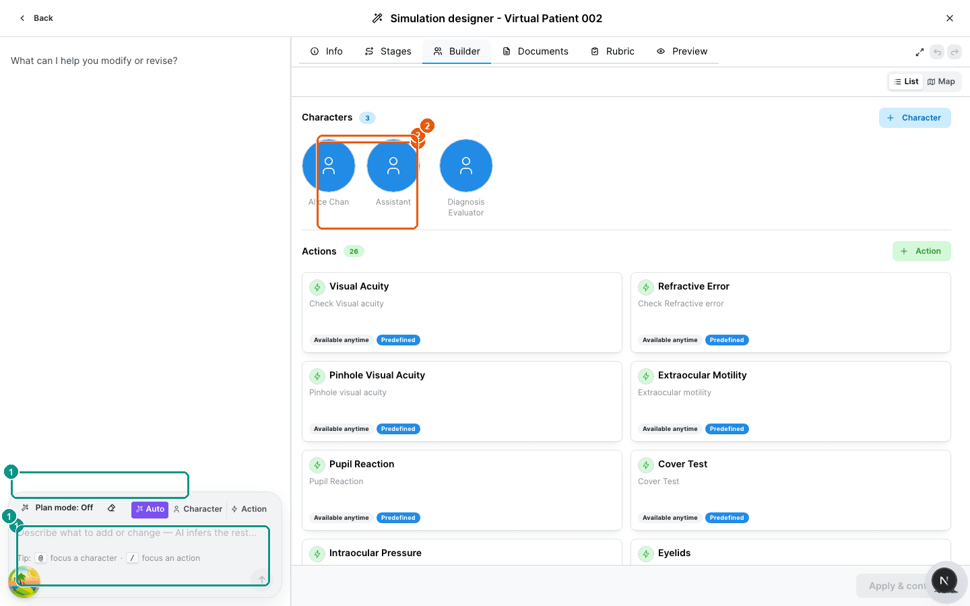The image size is (970, 606).
Task: Click the Refractive Error lightning icon
Action: pyautogui.click(x=646, y=288)
